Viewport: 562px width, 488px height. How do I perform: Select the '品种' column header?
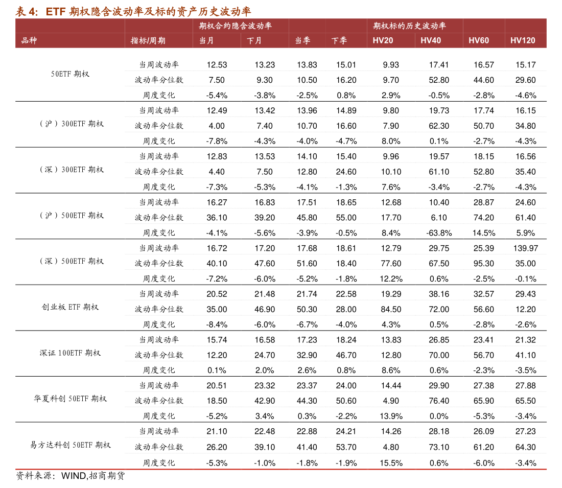[x=29, y=40]
